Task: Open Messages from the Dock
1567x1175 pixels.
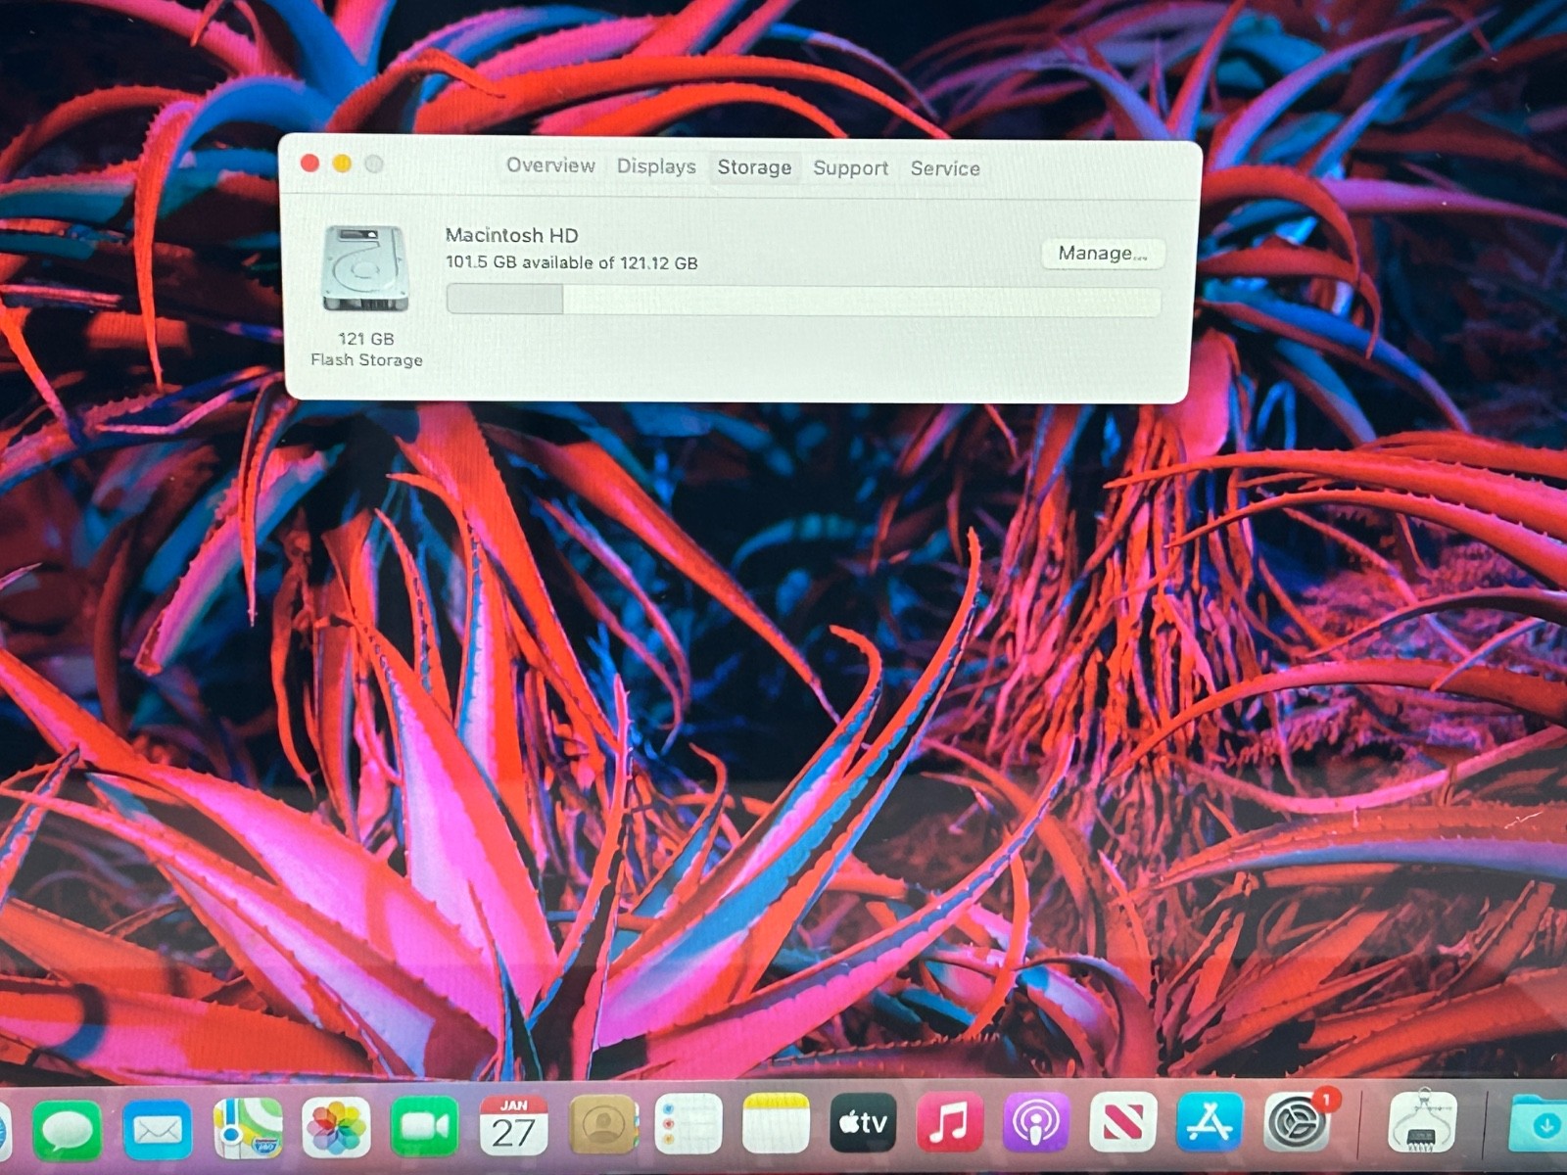Action: click(67, 1131)
